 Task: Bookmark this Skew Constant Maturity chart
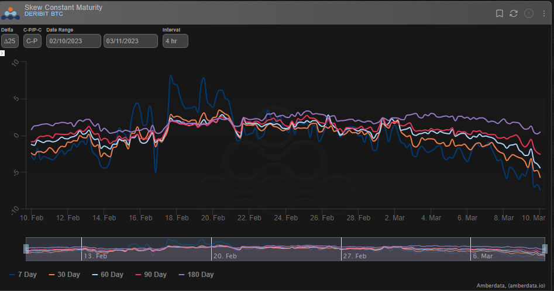pyautogui.click(x=499, y=13)
